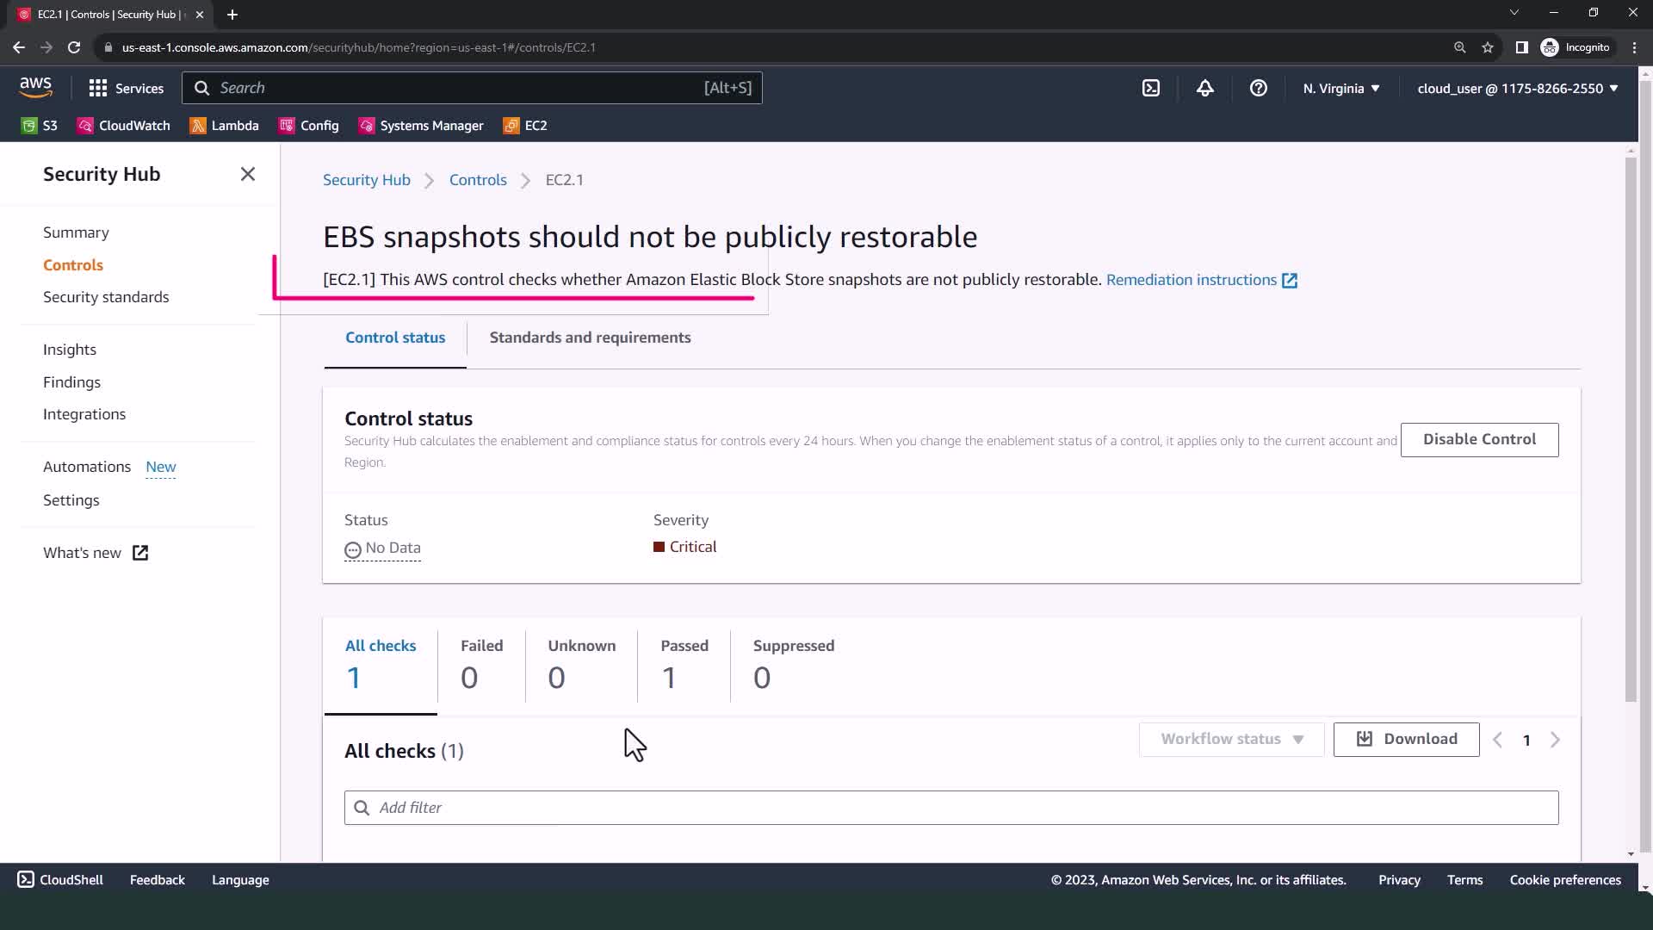The width and height of the screenshot is (1653, 930).
Task: Click the Disable Control button
Action: (x=1478, y=439)
